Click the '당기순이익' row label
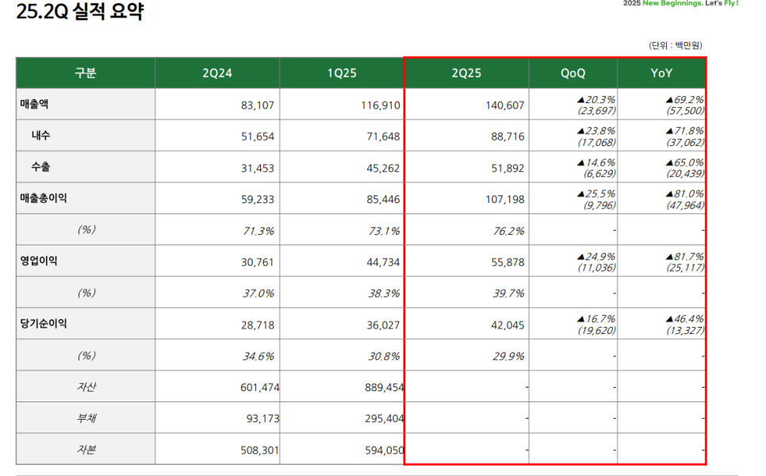 point(44,324)
